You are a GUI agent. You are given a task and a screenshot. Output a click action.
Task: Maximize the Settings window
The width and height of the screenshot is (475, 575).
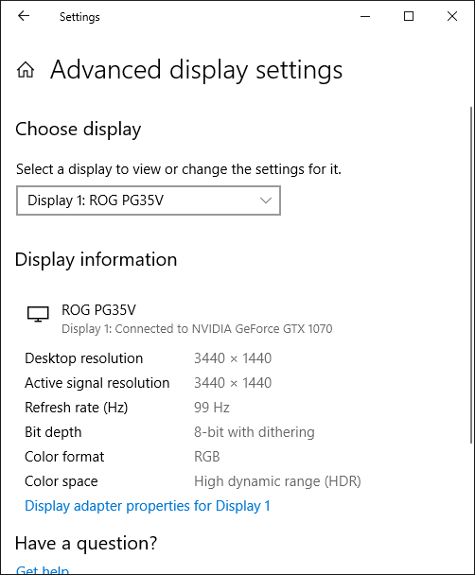tap(408, 16)
